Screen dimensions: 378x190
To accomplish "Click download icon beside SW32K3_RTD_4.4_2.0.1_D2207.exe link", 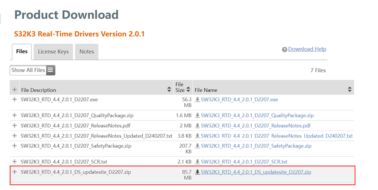I will pyautogui.click(x=197, y=100).
